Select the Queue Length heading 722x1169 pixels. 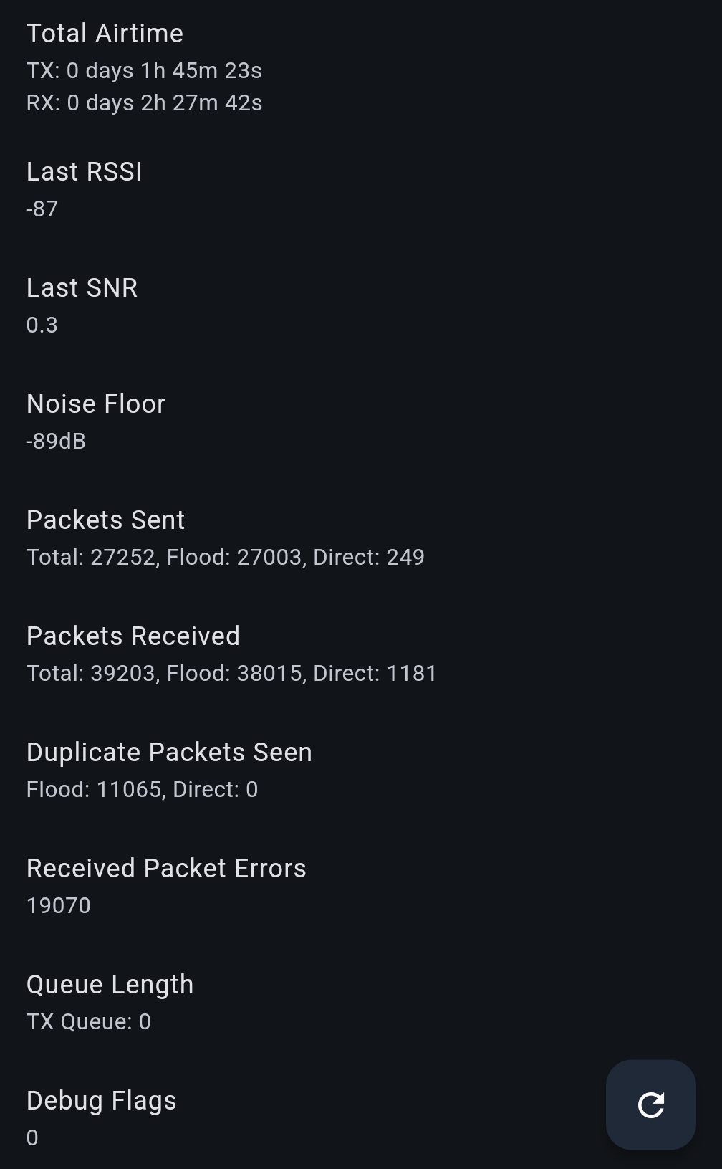110,985
